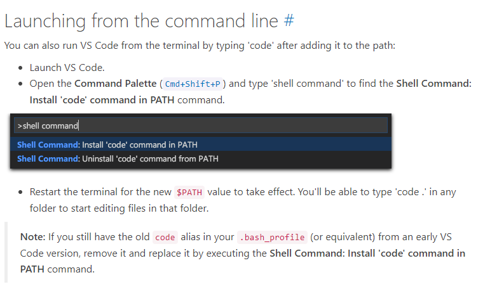Click the 'Launch VS Code.' bullet text
This screenshot has width=483, height=308.
coord(67,68)
